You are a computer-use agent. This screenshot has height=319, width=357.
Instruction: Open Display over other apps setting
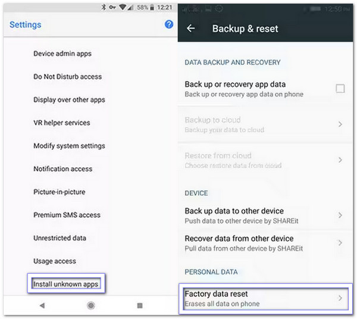69,100
